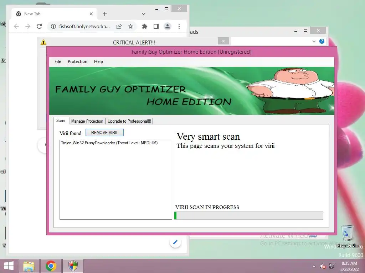Click the virii scan progress bar
The width and height of the screenshot is (365, 273).
[x=248, y=215]
